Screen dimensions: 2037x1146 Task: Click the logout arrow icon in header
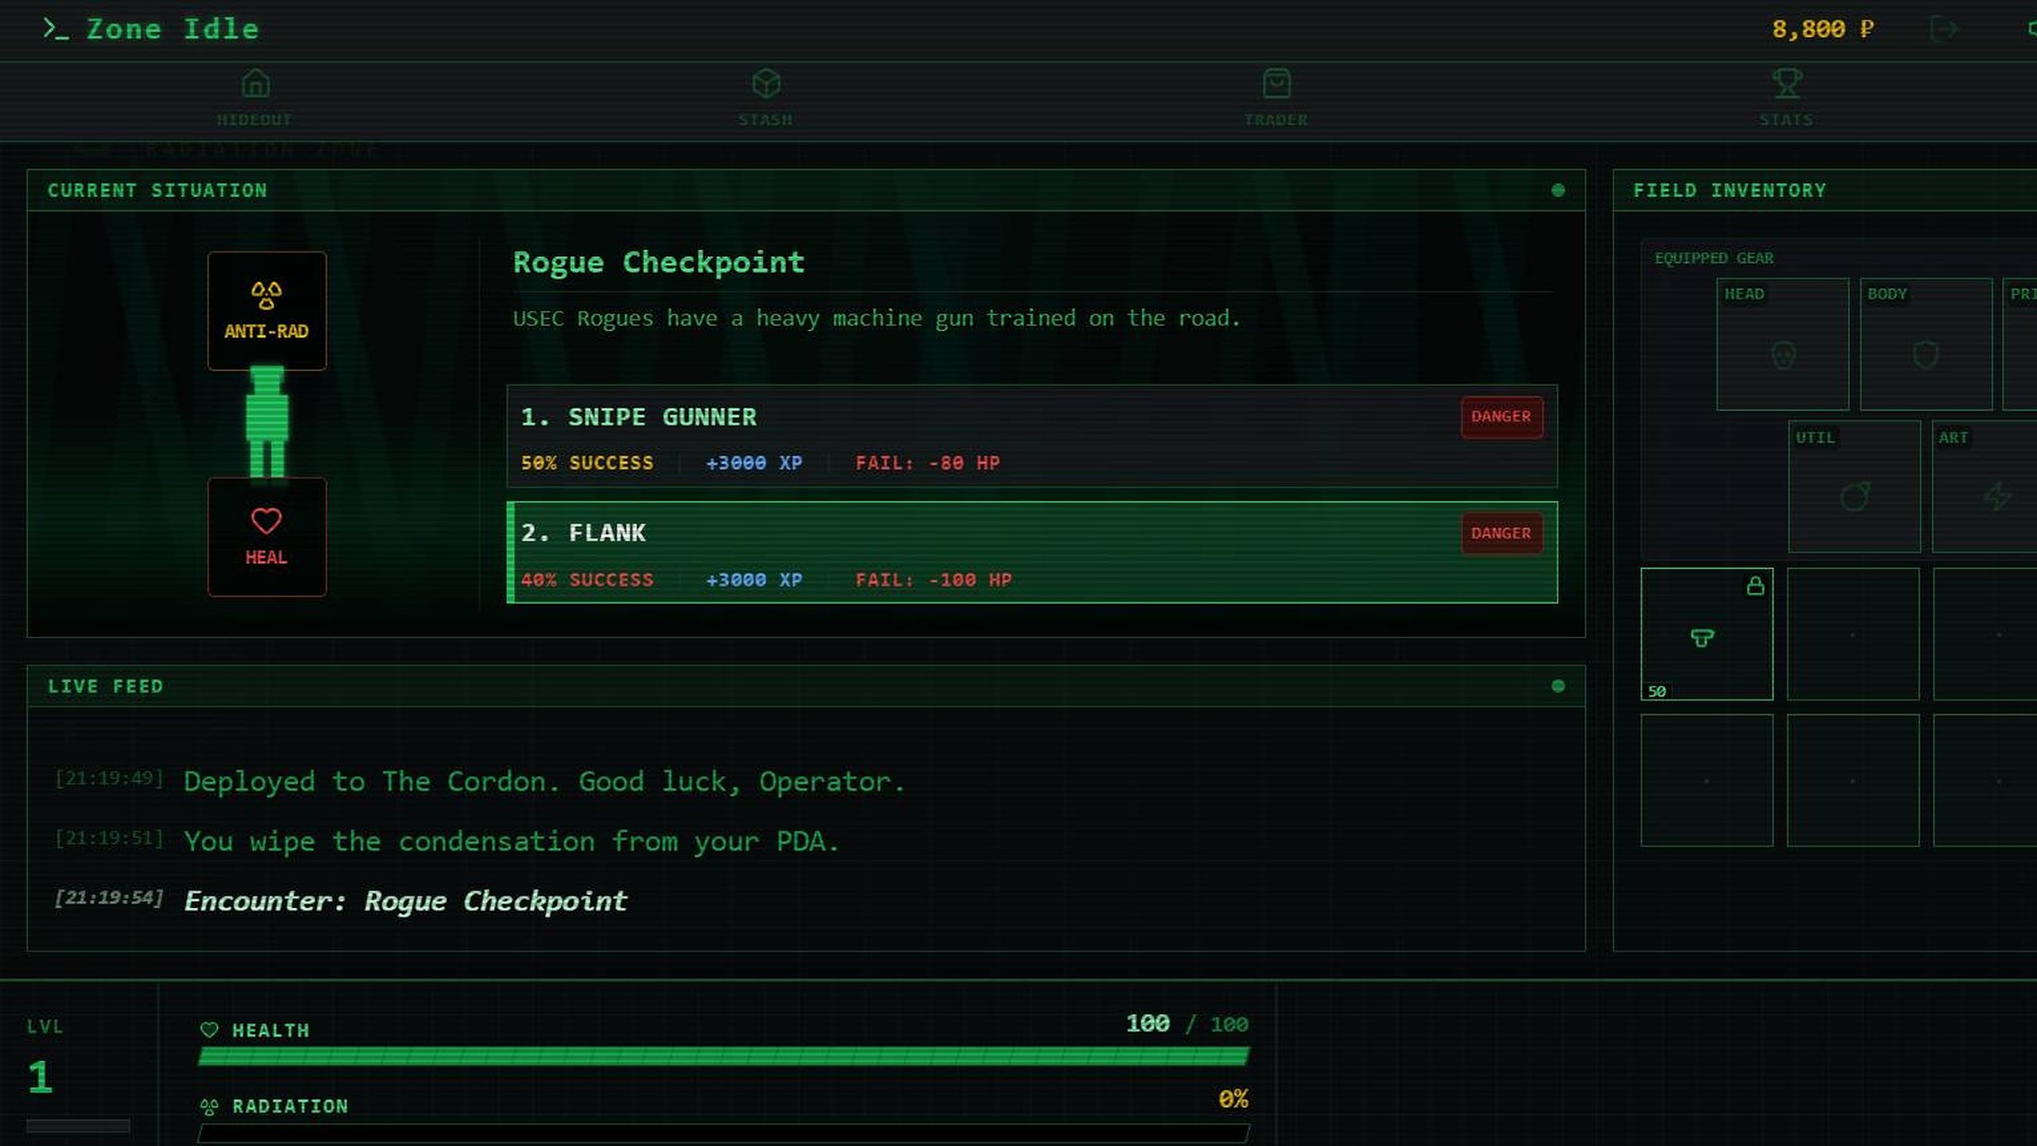click(1944, 29)
